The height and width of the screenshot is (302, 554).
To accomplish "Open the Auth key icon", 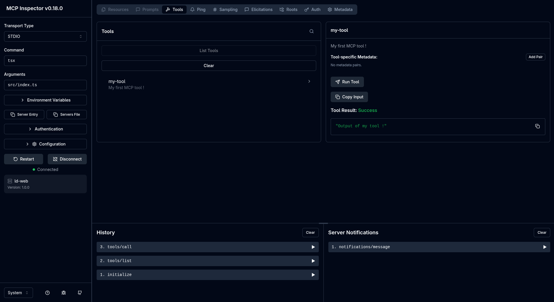I will coord(306,10).
